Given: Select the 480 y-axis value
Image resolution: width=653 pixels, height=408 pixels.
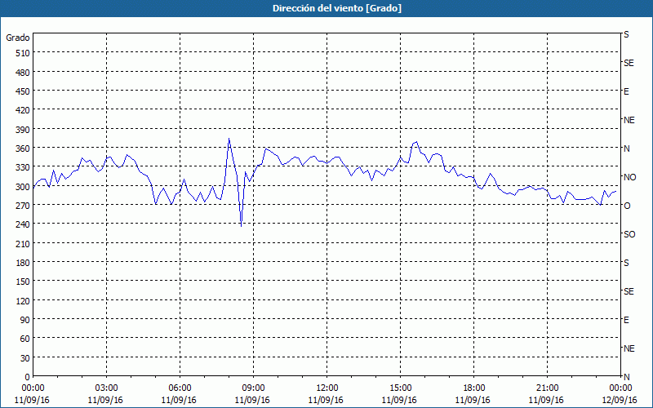Looking at the screenshot, I should point(23,73).
